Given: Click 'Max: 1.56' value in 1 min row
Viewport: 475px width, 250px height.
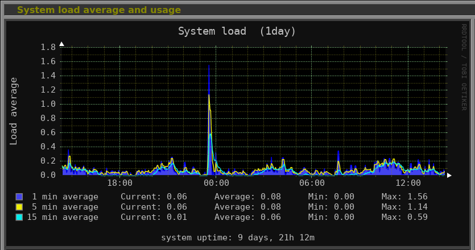Looking at the screenshot, I should 404,197.
